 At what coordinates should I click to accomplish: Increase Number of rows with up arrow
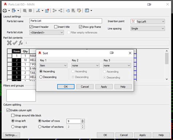82,120
